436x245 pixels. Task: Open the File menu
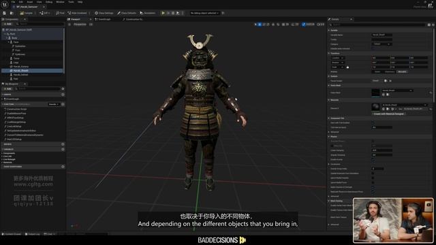pyautogui.click(x=13, y=2)
